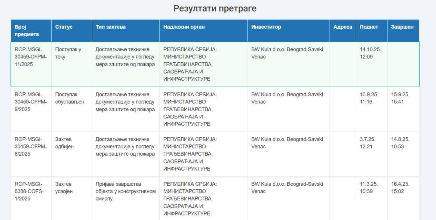
Task: Sort by the "Статус" column header
Action: click(64, 27)
